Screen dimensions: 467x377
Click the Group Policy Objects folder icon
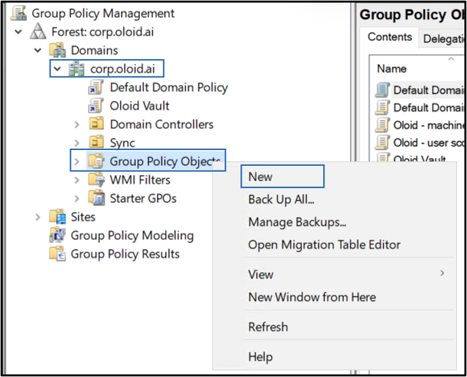[x=96, y=161]
